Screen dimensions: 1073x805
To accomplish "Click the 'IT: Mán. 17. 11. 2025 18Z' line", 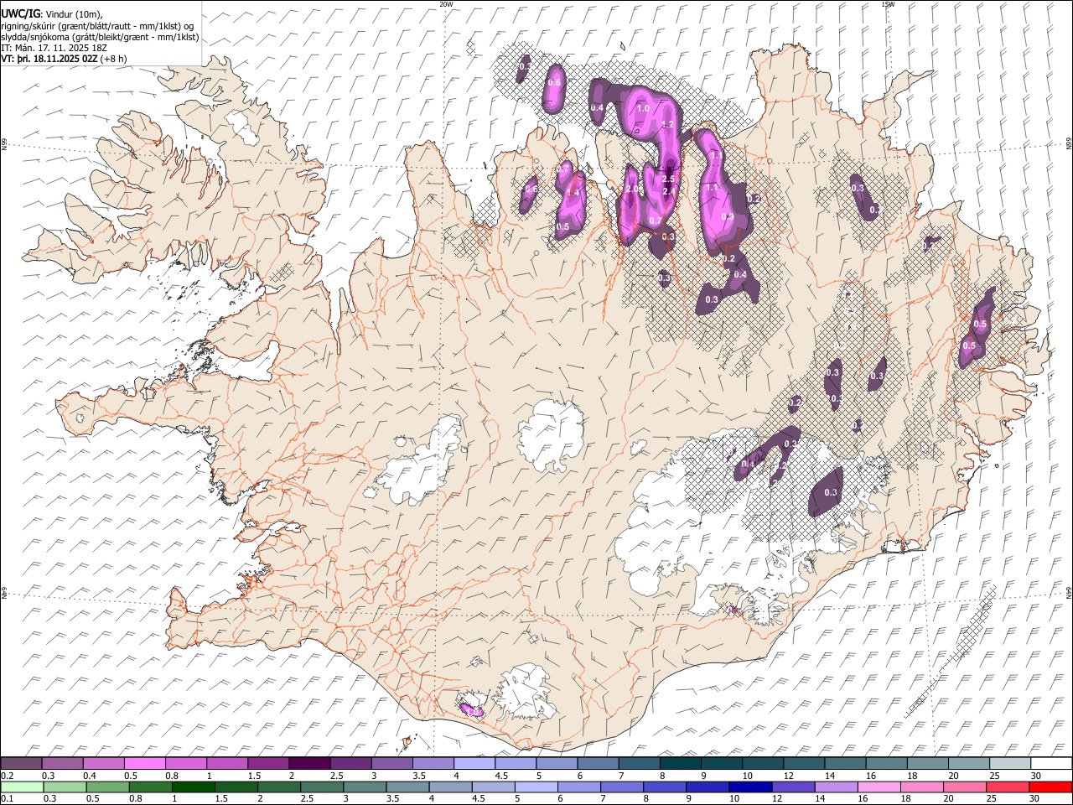I will coord(54,48).
